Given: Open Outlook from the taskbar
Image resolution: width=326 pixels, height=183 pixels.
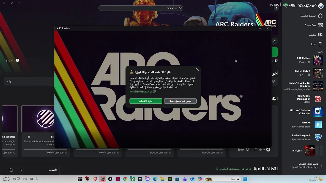Looking at the screenshot, I should [x=192, y=179].
